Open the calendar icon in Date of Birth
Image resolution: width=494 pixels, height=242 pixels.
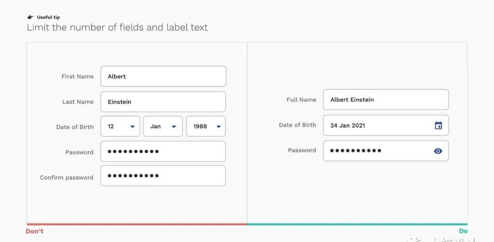(438, 125)
